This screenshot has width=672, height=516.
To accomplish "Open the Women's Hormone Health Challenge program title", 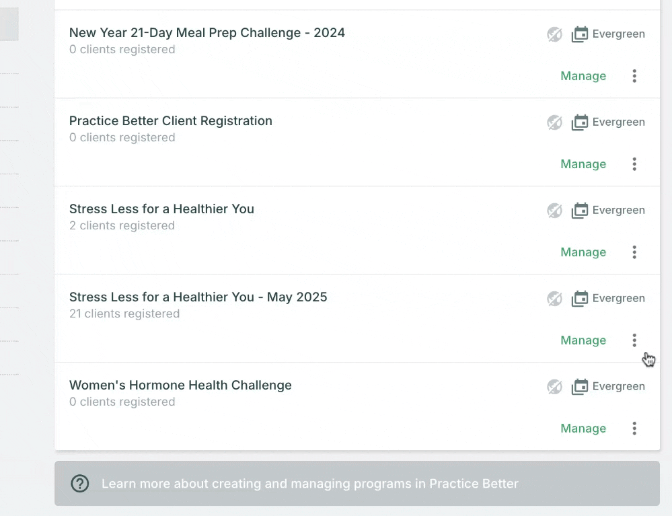I will [180, 385].
